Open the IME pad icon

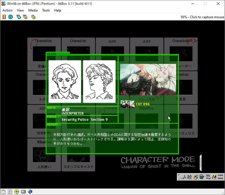pos(195,177)
